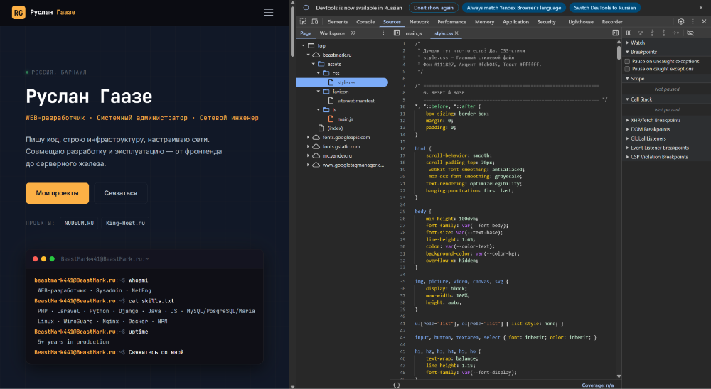Click the green terminal window dot

52,258
